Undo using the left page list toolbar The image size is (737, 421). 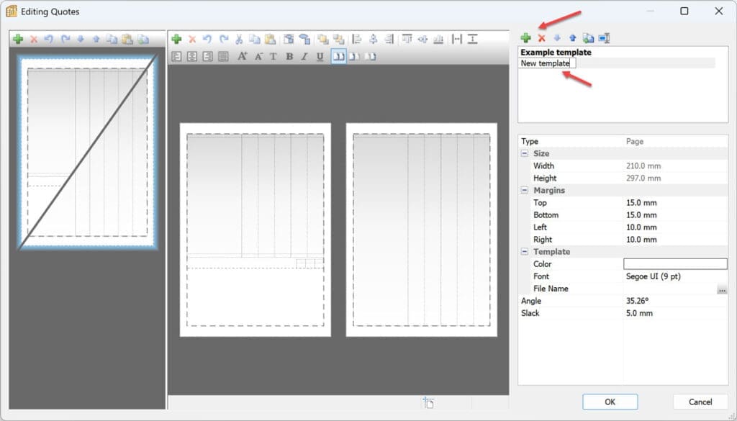point(49,39)
